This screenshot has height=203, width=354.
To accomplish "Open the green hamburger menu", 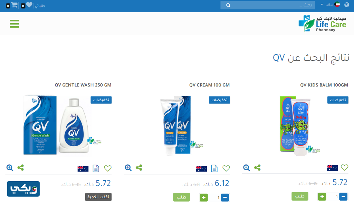I will tap(15, 24).
